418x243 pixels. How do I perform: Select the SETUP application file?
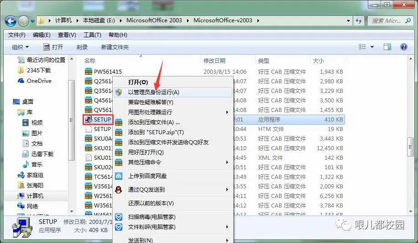(x=98, y=119)
